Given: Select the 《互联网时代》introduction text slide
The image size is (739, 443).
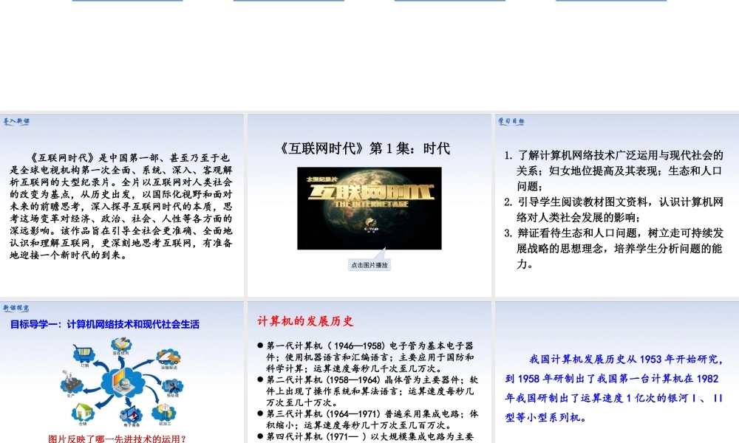Looking at the screenshot, I should 122,206.
